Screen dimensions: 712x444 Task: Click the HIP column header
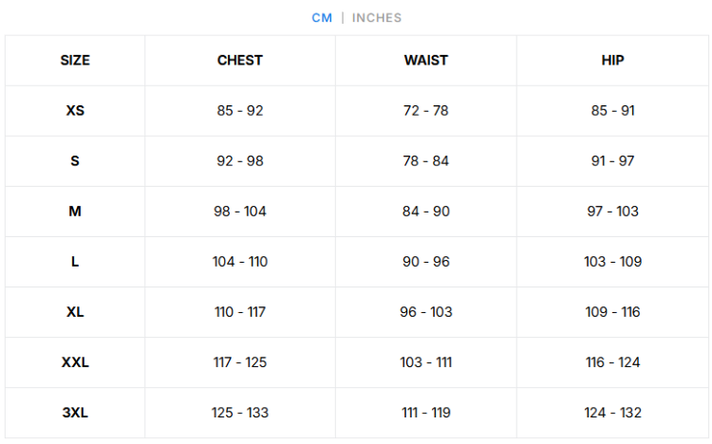coord(612,61)
